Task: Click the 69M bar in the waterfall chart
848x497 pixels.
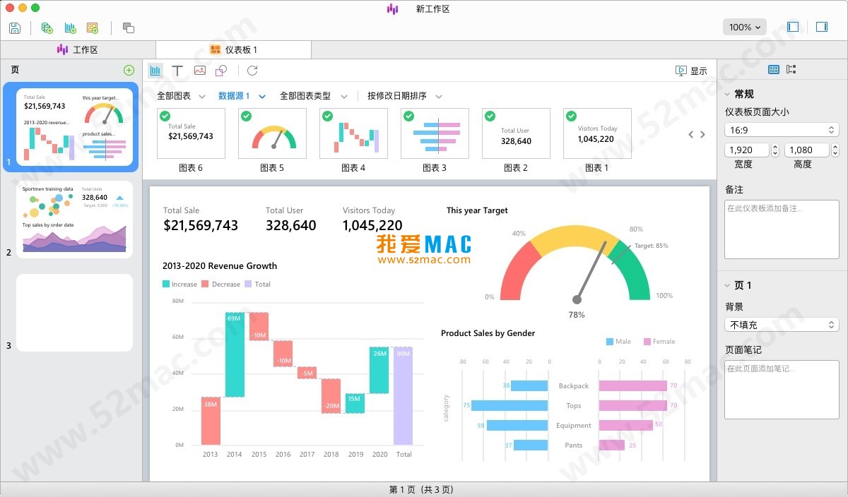Action: [235, 354]
